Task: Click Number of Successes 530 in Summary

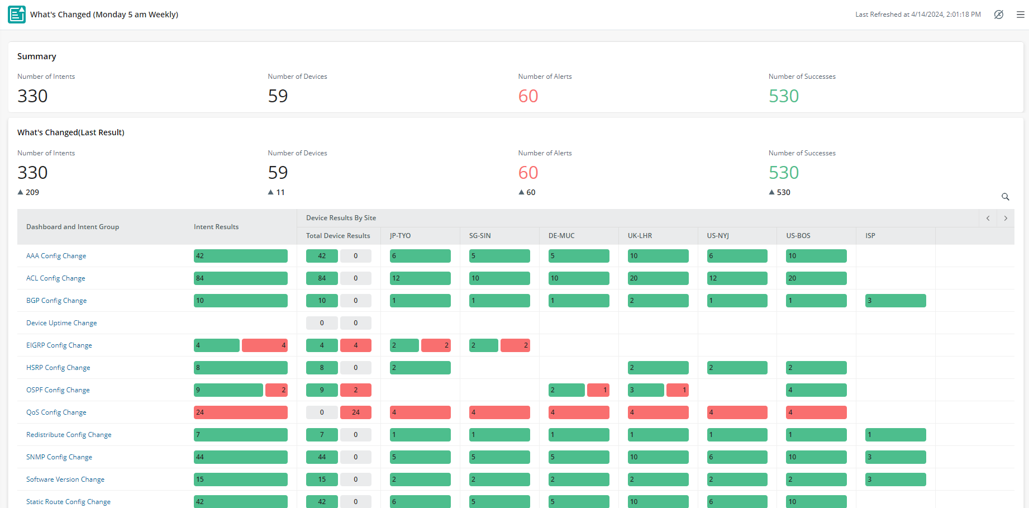Action: tap(783, 96)
